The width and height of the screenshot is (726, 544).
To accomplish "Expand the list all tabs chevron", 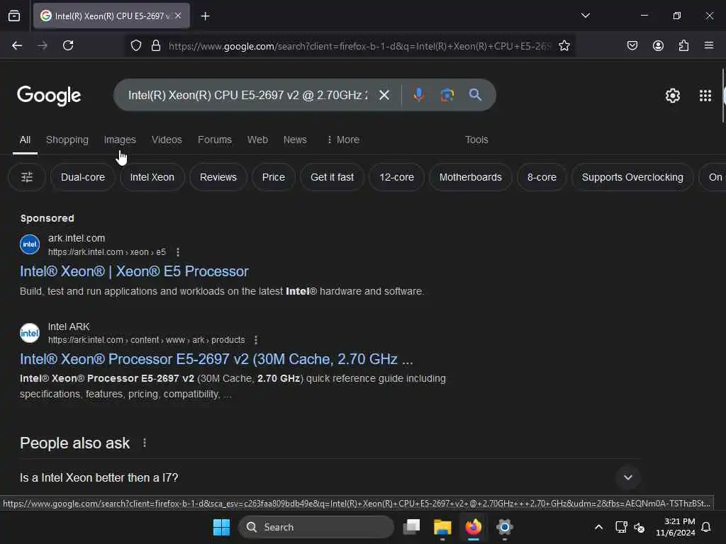I will click(586, 16).
